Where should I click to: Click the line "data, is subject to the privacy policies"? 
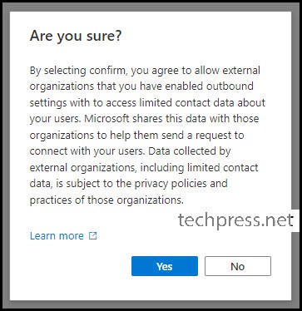(128, 184)
